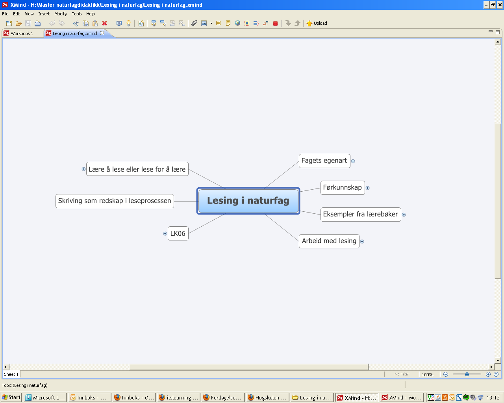The image size is (504, 403).
Task: Insert an image into the topic
Action: (204, 23)
